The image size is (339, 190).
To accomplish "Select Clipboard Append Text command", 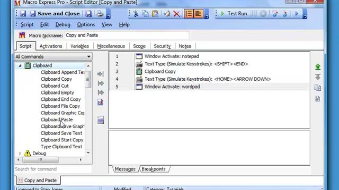I will pyautogui.click(x=63, y=72).
